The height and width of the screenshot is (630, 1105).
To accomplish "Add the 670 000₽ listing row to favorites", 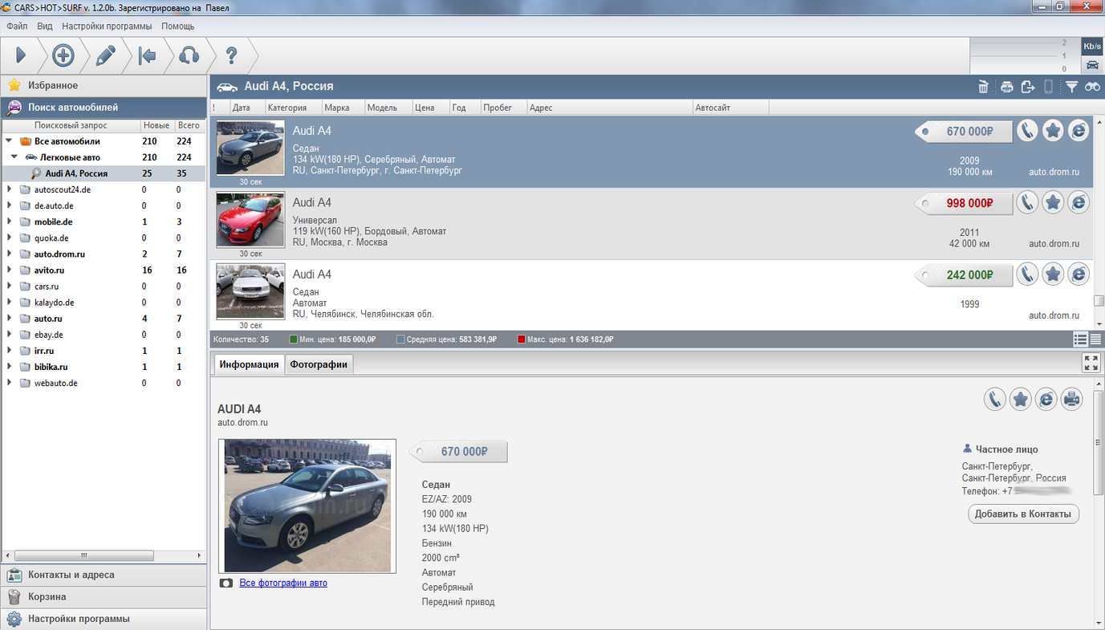I will pos(1053,131).
